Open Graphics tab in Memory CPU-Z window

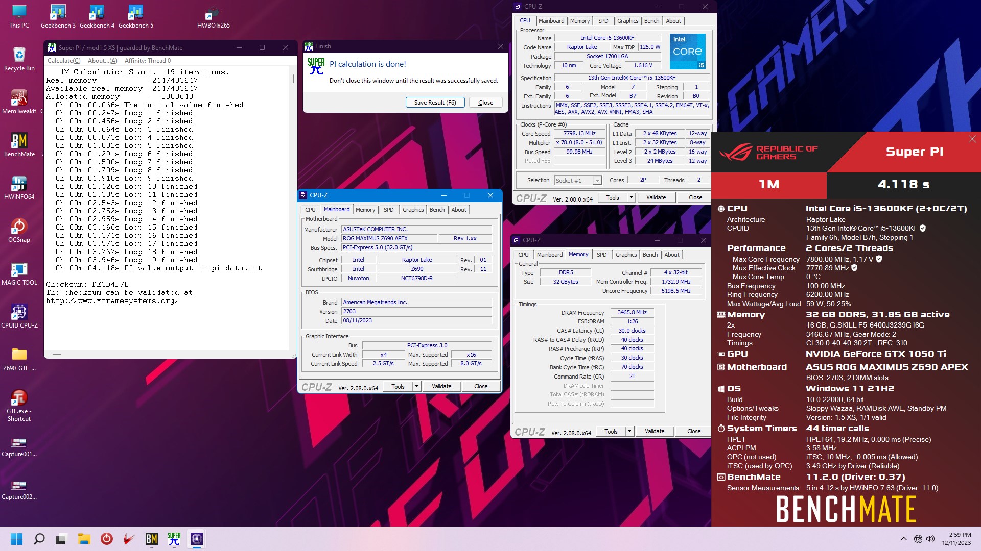pyautogui.click(x=626, y=255)
